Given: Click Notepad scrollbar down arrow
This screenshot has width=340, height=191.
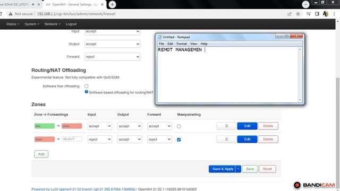Looking at the screenshot, I should pyautogui.click(x=300, y=100).
